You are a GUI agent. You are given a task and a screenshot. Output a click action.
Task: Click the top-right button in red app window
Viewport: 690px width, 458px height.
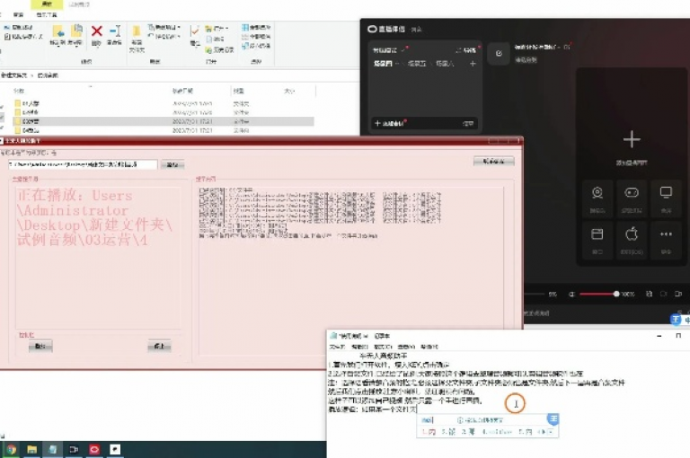click(494, 162)
